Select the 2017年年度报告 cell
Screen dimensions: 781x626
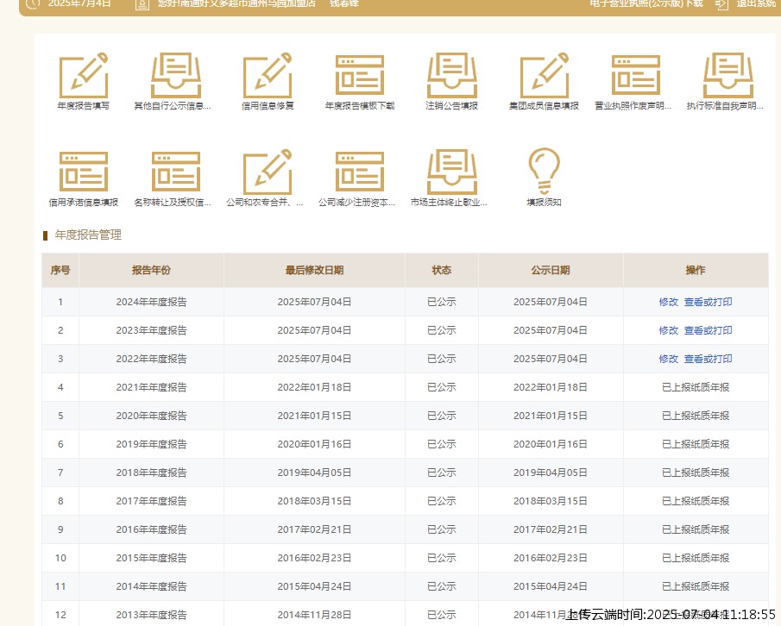point(151,501)
